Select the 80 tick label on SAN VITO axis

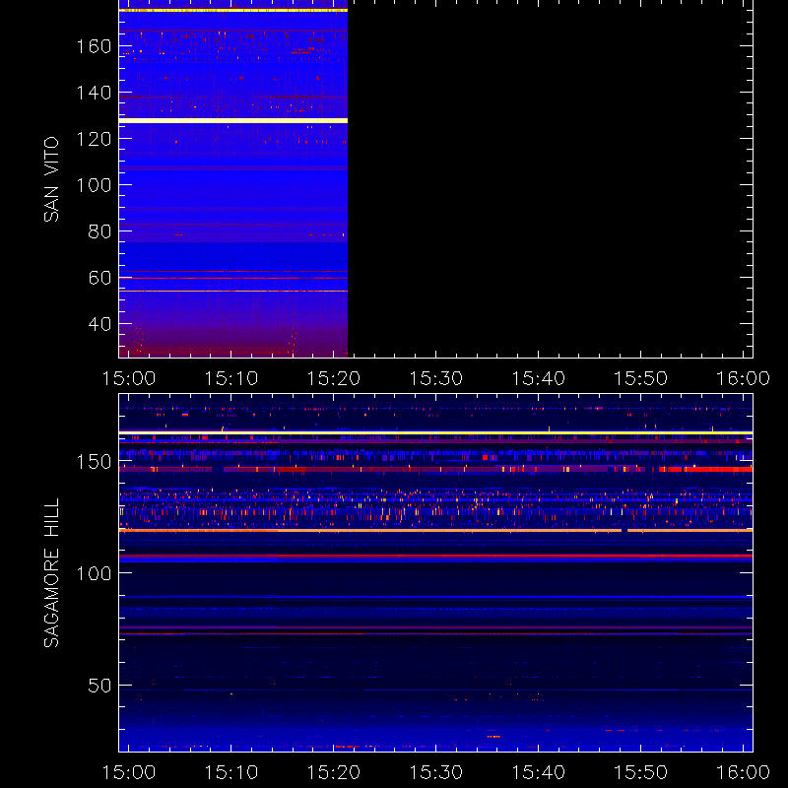coord(100,231)
